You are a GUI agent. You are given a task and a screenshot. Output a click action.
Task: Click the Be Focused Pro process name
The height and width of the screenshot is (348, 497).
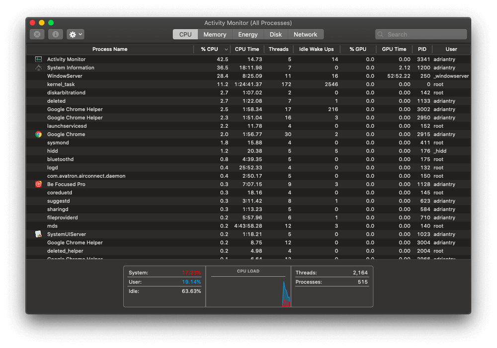[x=66, y=184]
